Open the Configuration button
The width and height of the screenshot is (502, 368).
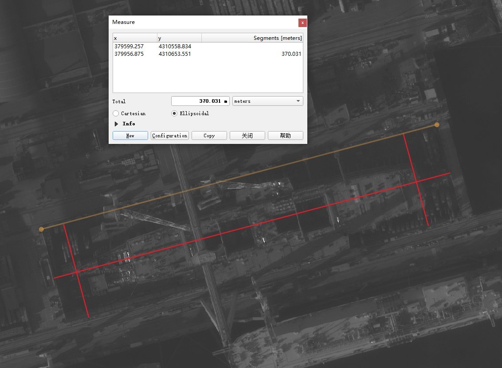(170, 136)
